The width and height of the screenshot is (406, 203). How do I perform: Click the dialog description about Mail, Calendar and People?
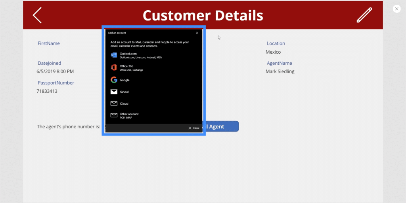(x=149, y=44)
